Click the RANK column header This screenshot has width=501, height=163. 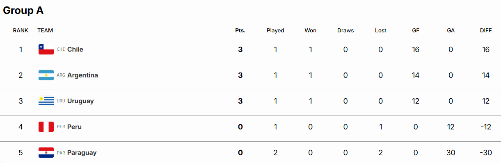click(21, 30)
